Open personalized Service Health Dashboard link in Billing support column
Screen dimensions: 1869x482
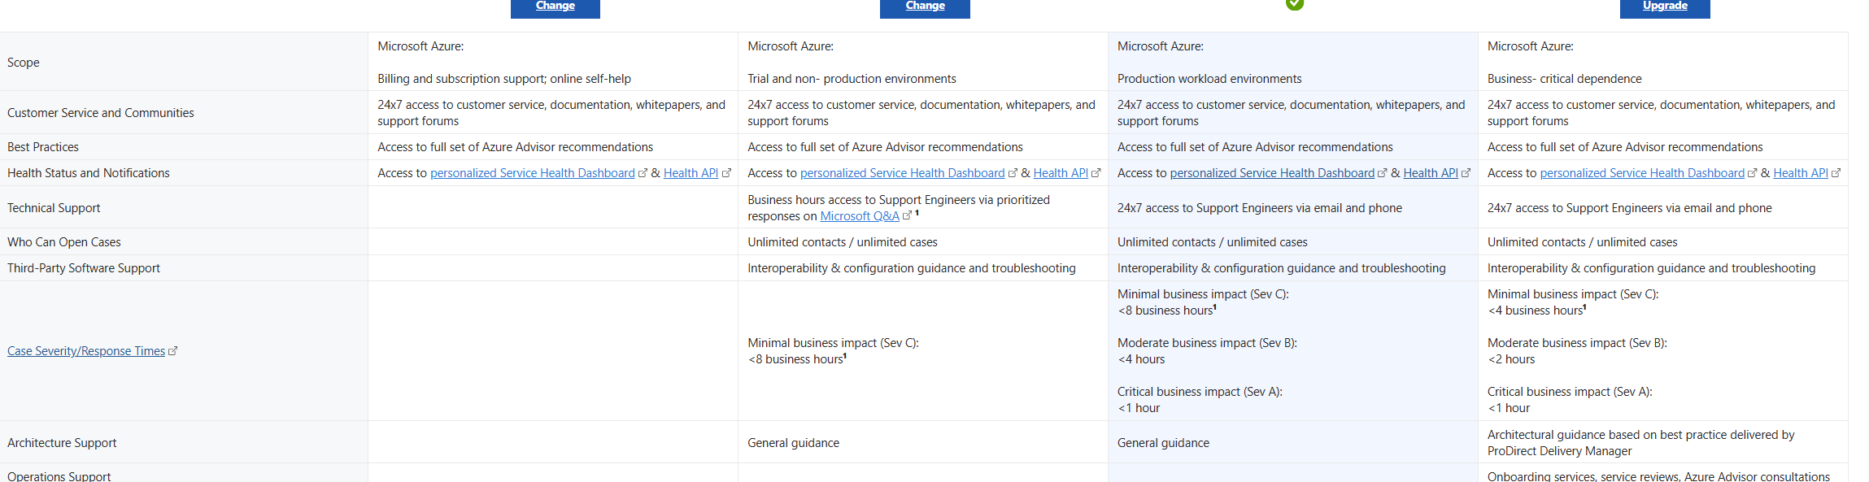[533, 173]
